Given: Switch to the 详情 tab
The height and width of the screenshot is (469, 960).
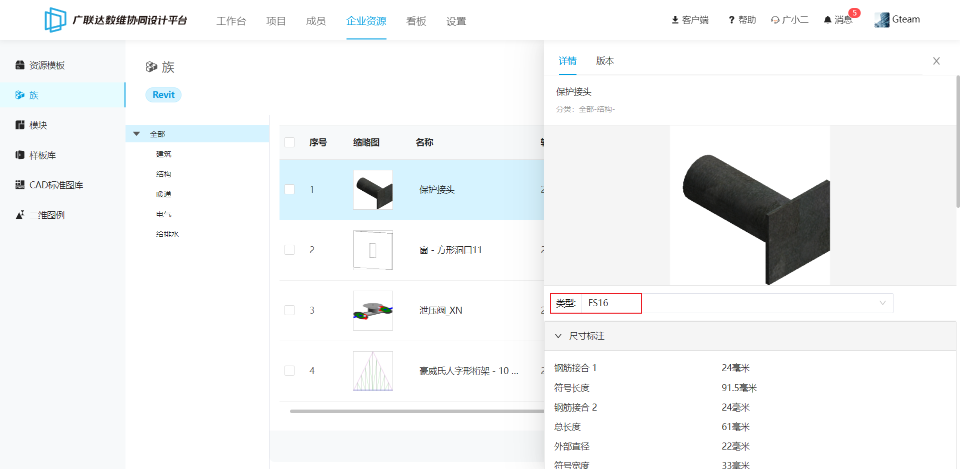Looking at the screenshot, I should pyautogui.click(x=567, y=61).
